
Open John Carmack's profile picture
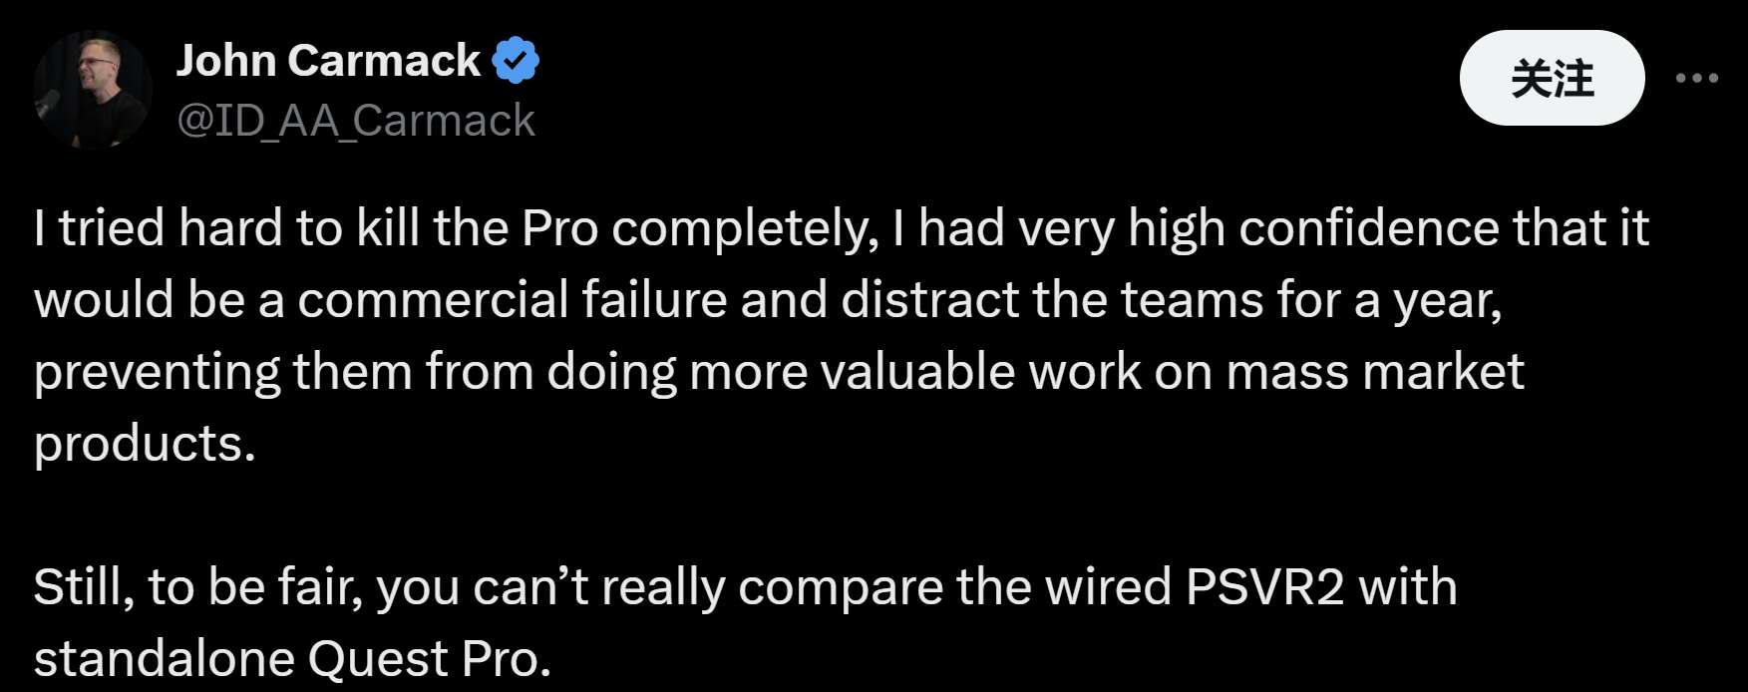pyautogui.click(x=92, y=90)
